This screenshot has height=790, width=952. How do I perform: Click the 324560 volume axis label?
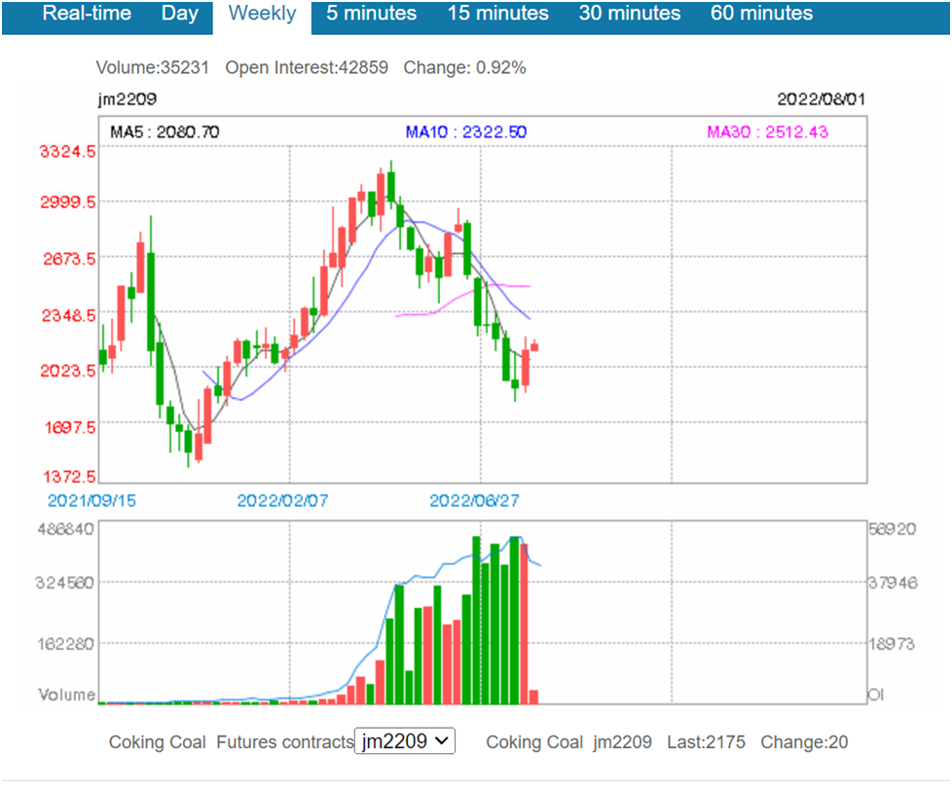click(65, 583)
